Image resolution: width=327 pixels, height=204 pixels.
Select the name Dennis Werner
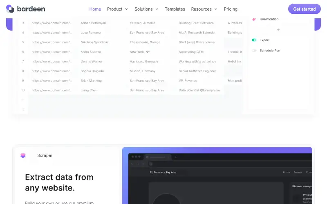[x=91, y=62]
